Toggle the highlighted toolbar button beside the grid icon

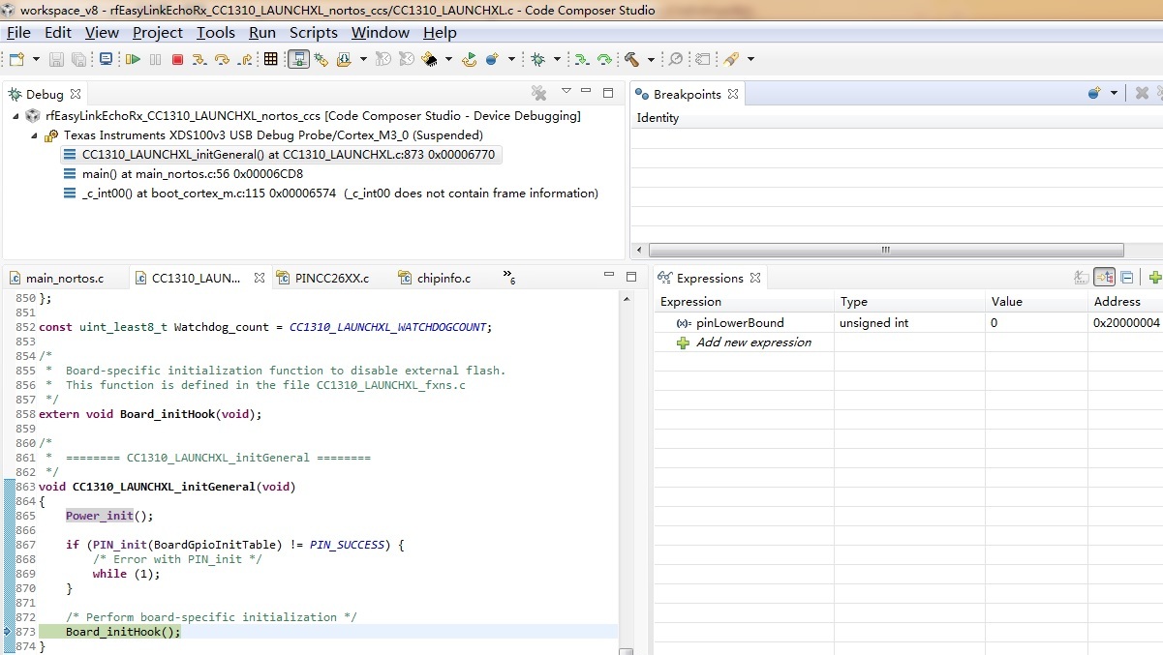298,60
